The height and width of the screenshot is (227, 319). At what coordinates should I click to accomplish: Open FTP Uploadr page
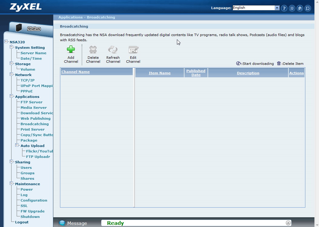pyautogui.click(x=38, y=157)
